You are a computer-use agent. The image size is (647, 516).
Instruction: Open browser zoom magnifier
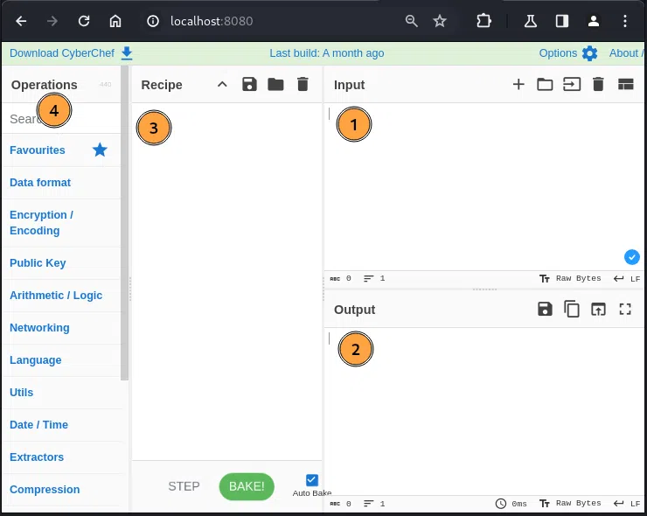point(412,21)
